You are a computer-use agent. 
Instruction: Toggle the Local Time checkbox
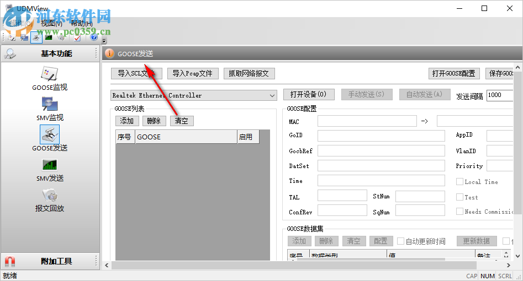click(459, 182)
